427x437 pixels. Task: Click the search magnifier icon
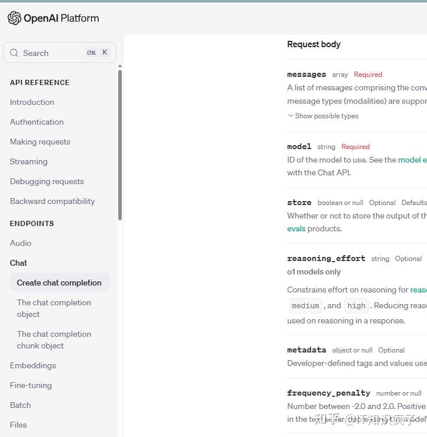pos(14,53)
